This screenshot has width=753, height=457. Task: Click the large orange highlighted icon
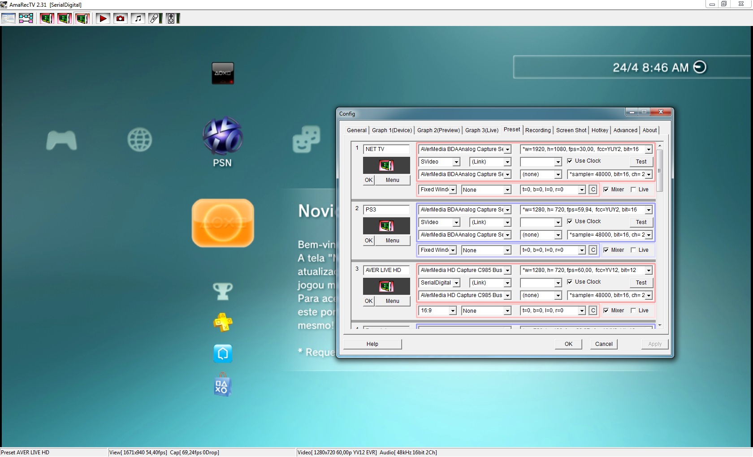pyautogui.click(x=223, y=223)
